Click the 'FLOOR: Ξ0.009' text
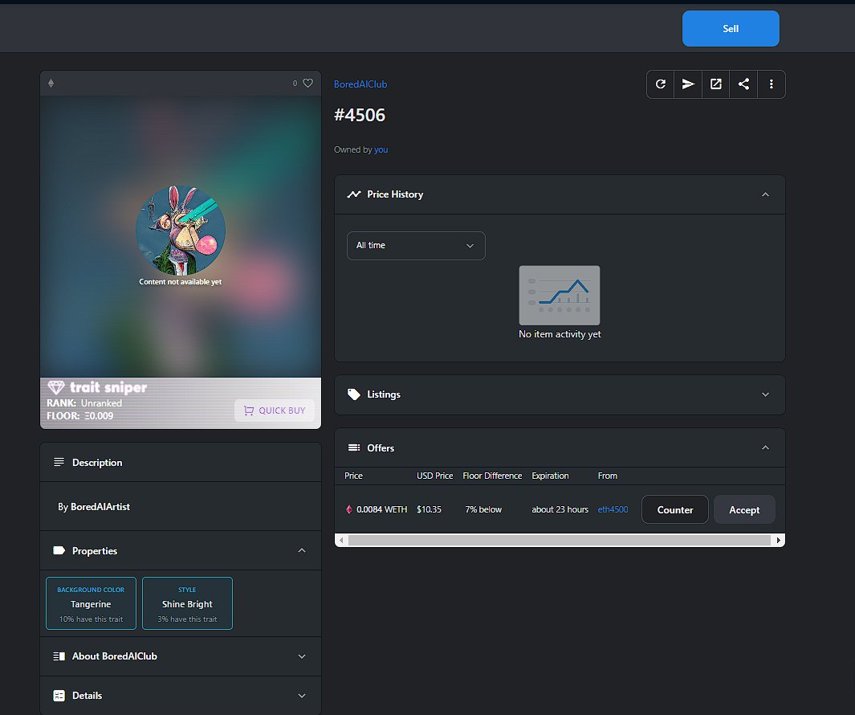The width and height of the screenshot is (855, 715). click(80, 416)
